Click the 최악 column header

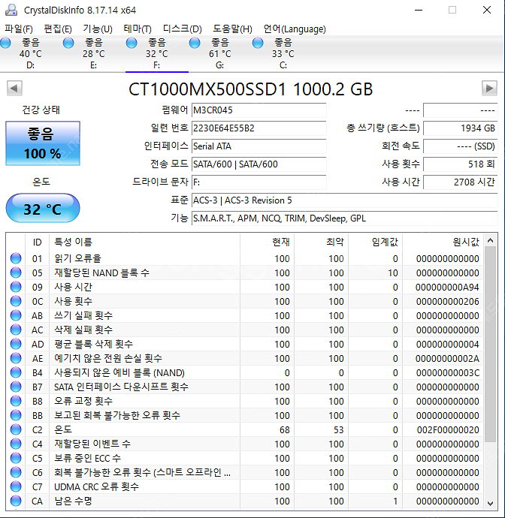[x=321, y=242]
